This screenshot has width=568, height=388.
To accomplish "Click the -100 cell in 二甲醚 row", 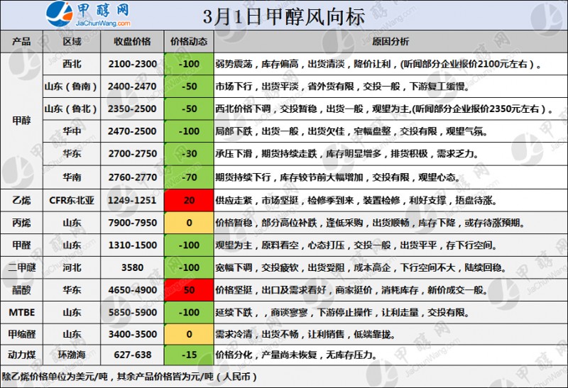I will click(189, 268).
